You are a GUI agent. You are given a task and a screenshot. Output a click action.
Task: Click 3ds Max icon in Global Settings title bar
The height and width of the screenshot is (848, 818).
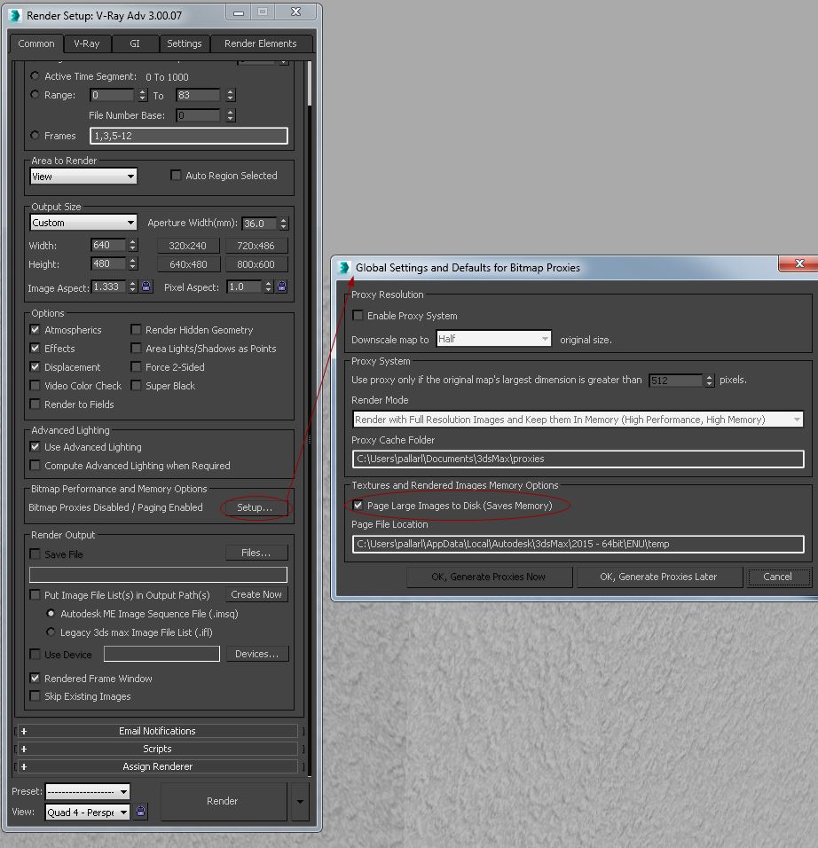[x=344, y=267]
